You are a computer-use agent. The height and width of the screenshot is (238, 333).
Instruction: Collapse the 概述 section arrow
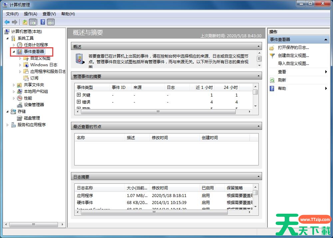[x=259, y=47]
